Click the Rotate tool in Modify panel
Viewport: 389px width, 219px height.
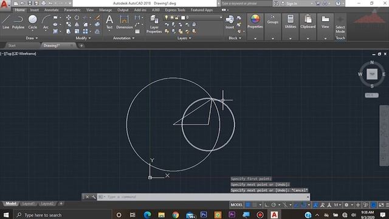77,18
